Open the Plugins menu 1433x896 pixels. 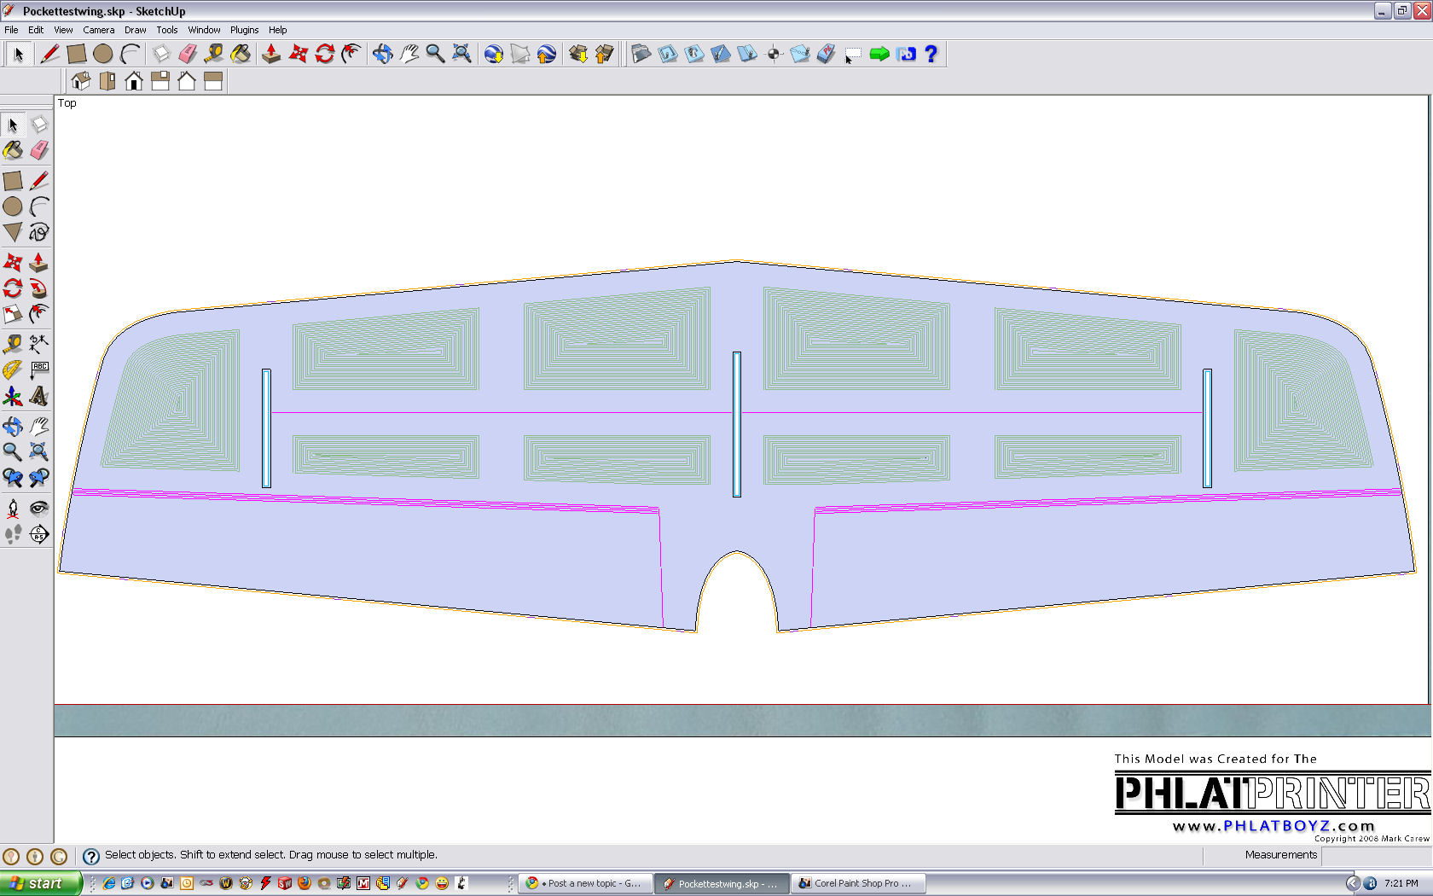[244, 30]
